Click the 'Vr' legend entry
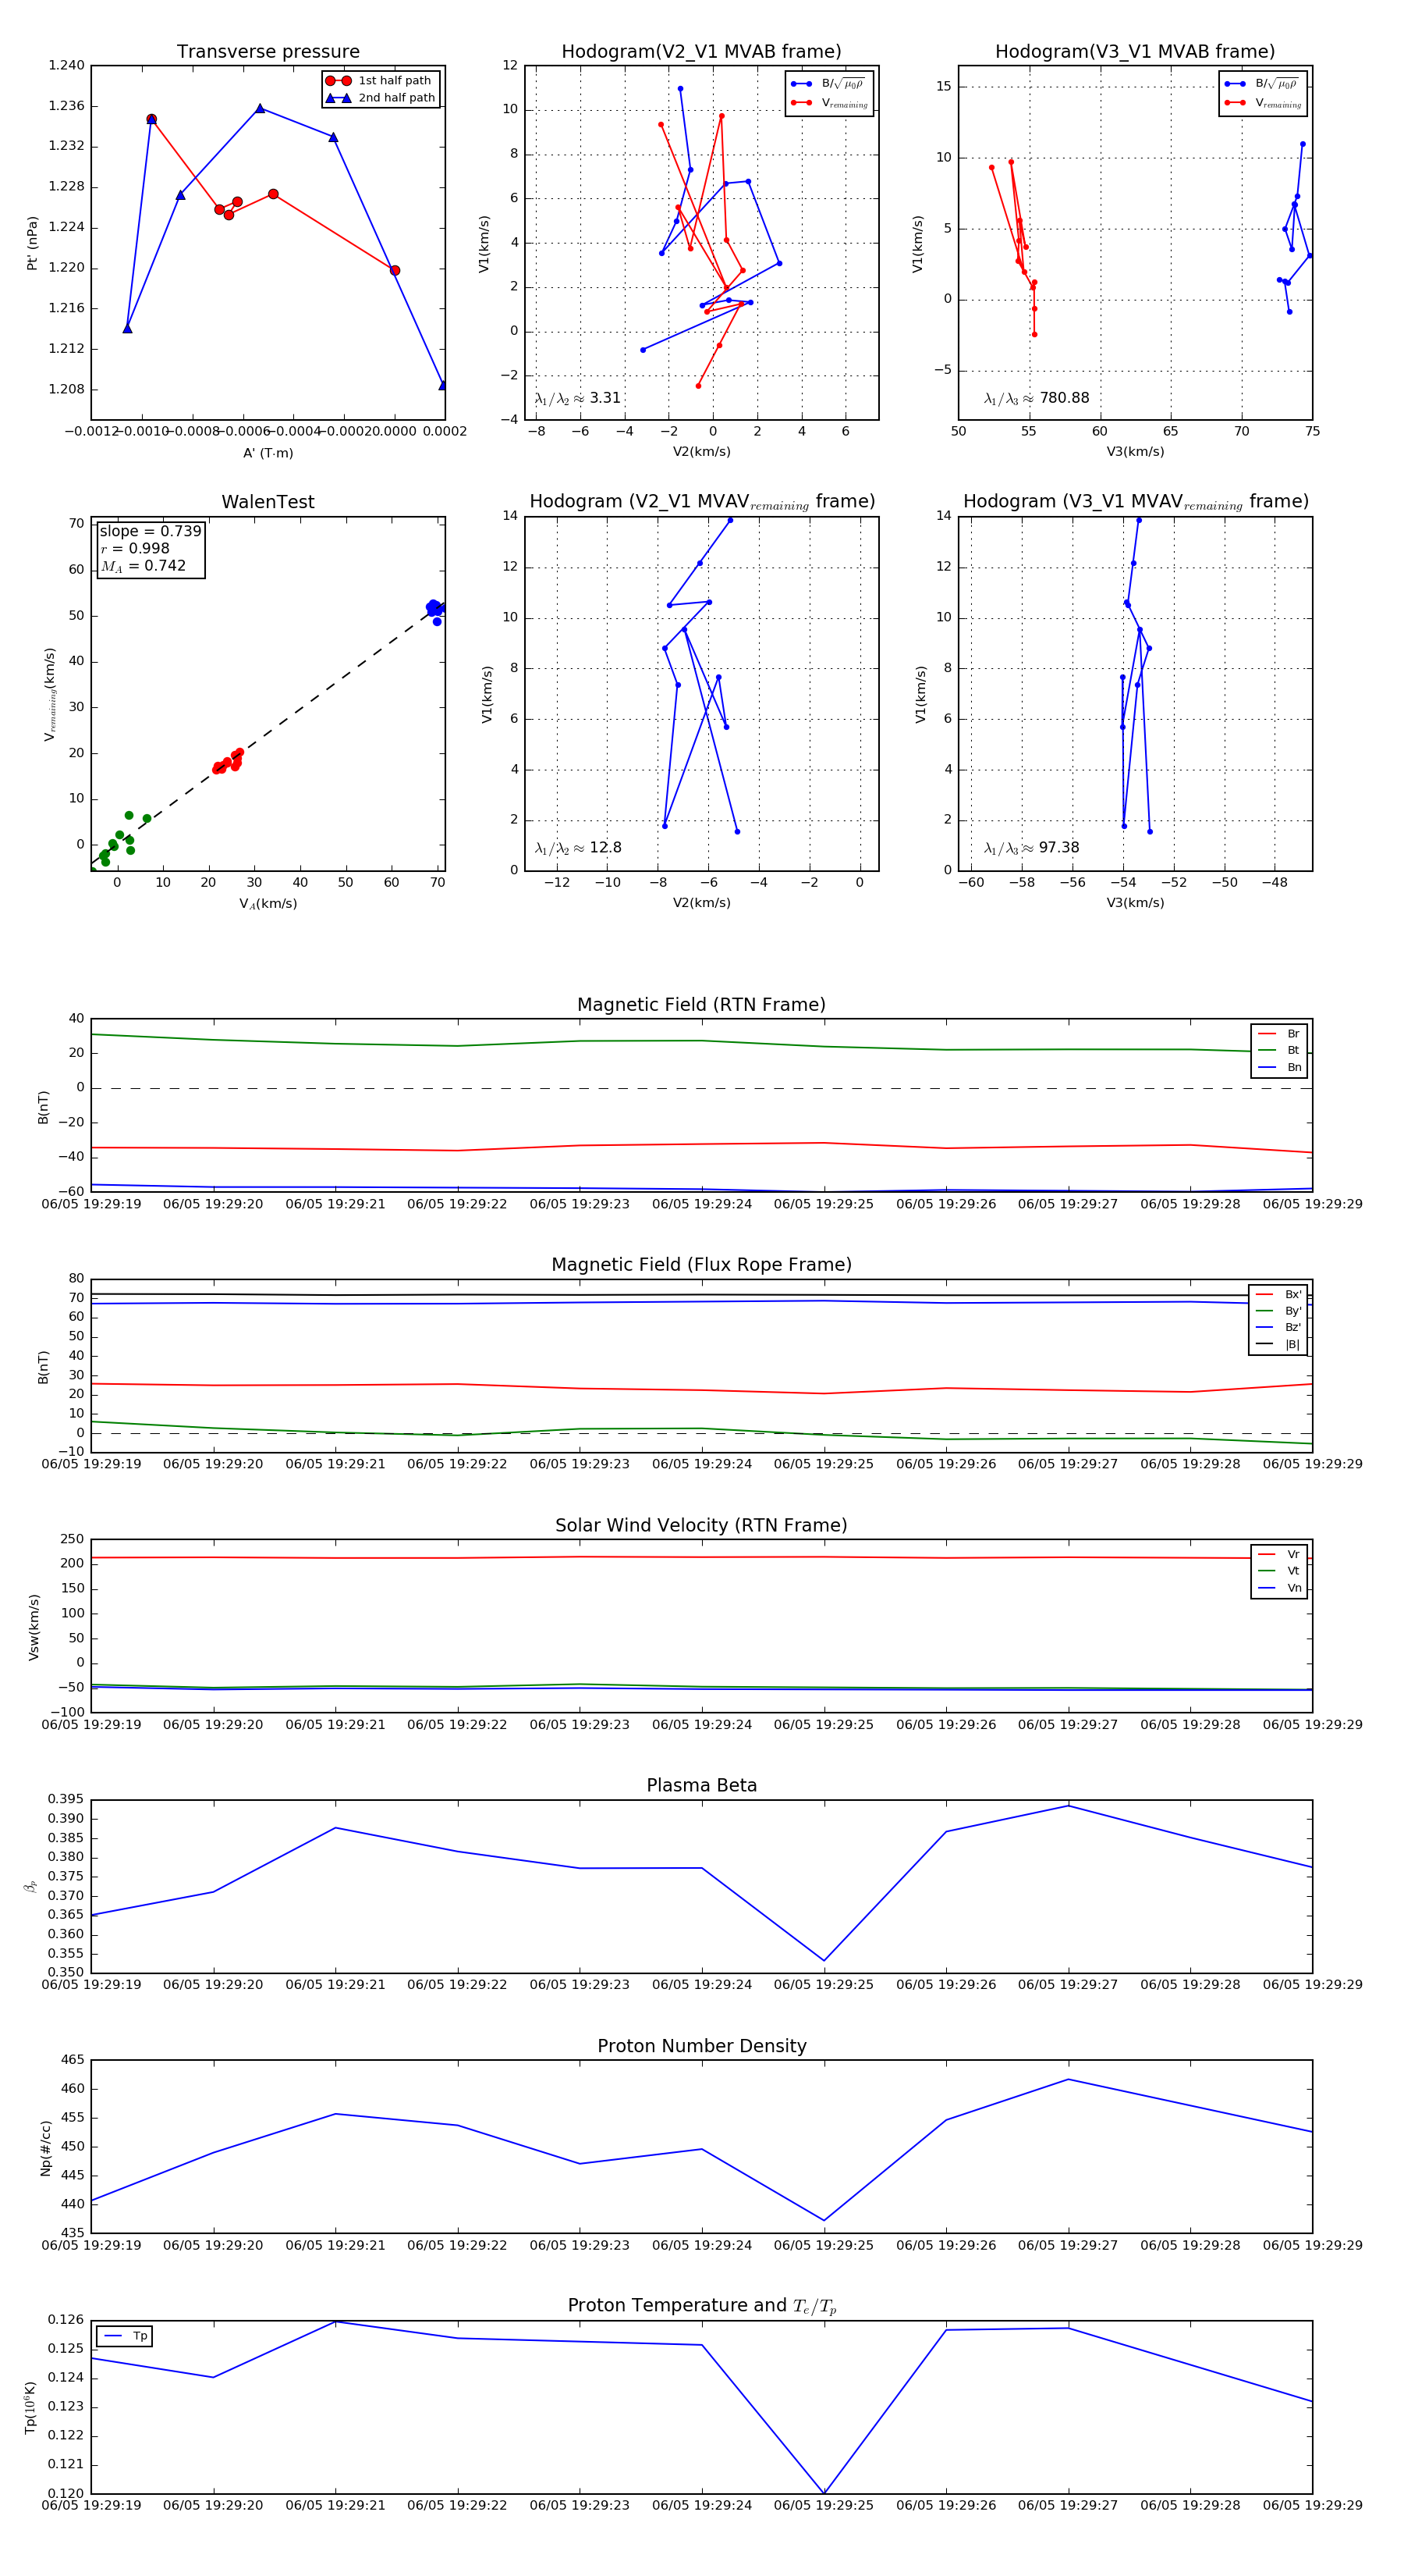Viewport: 1404px width, 2576px height. click(x=1279, y=1555)
